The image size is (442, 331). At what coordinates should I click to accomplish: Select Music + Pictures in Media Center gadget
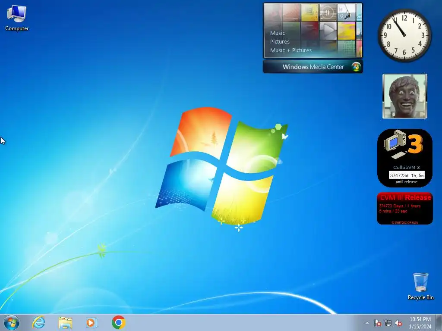coord(290,50)
